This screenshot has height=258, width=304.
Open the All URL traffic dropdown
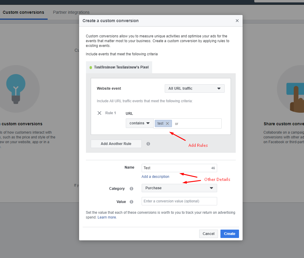click(x=194, y=88)
